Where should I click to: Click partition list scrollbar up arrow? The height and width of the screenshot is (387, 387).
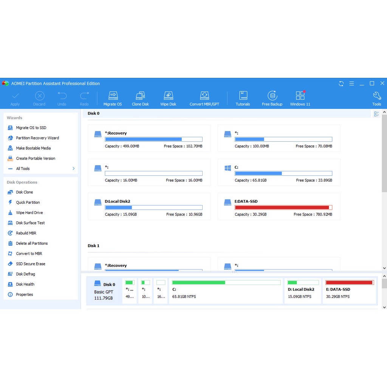(384, 112)
